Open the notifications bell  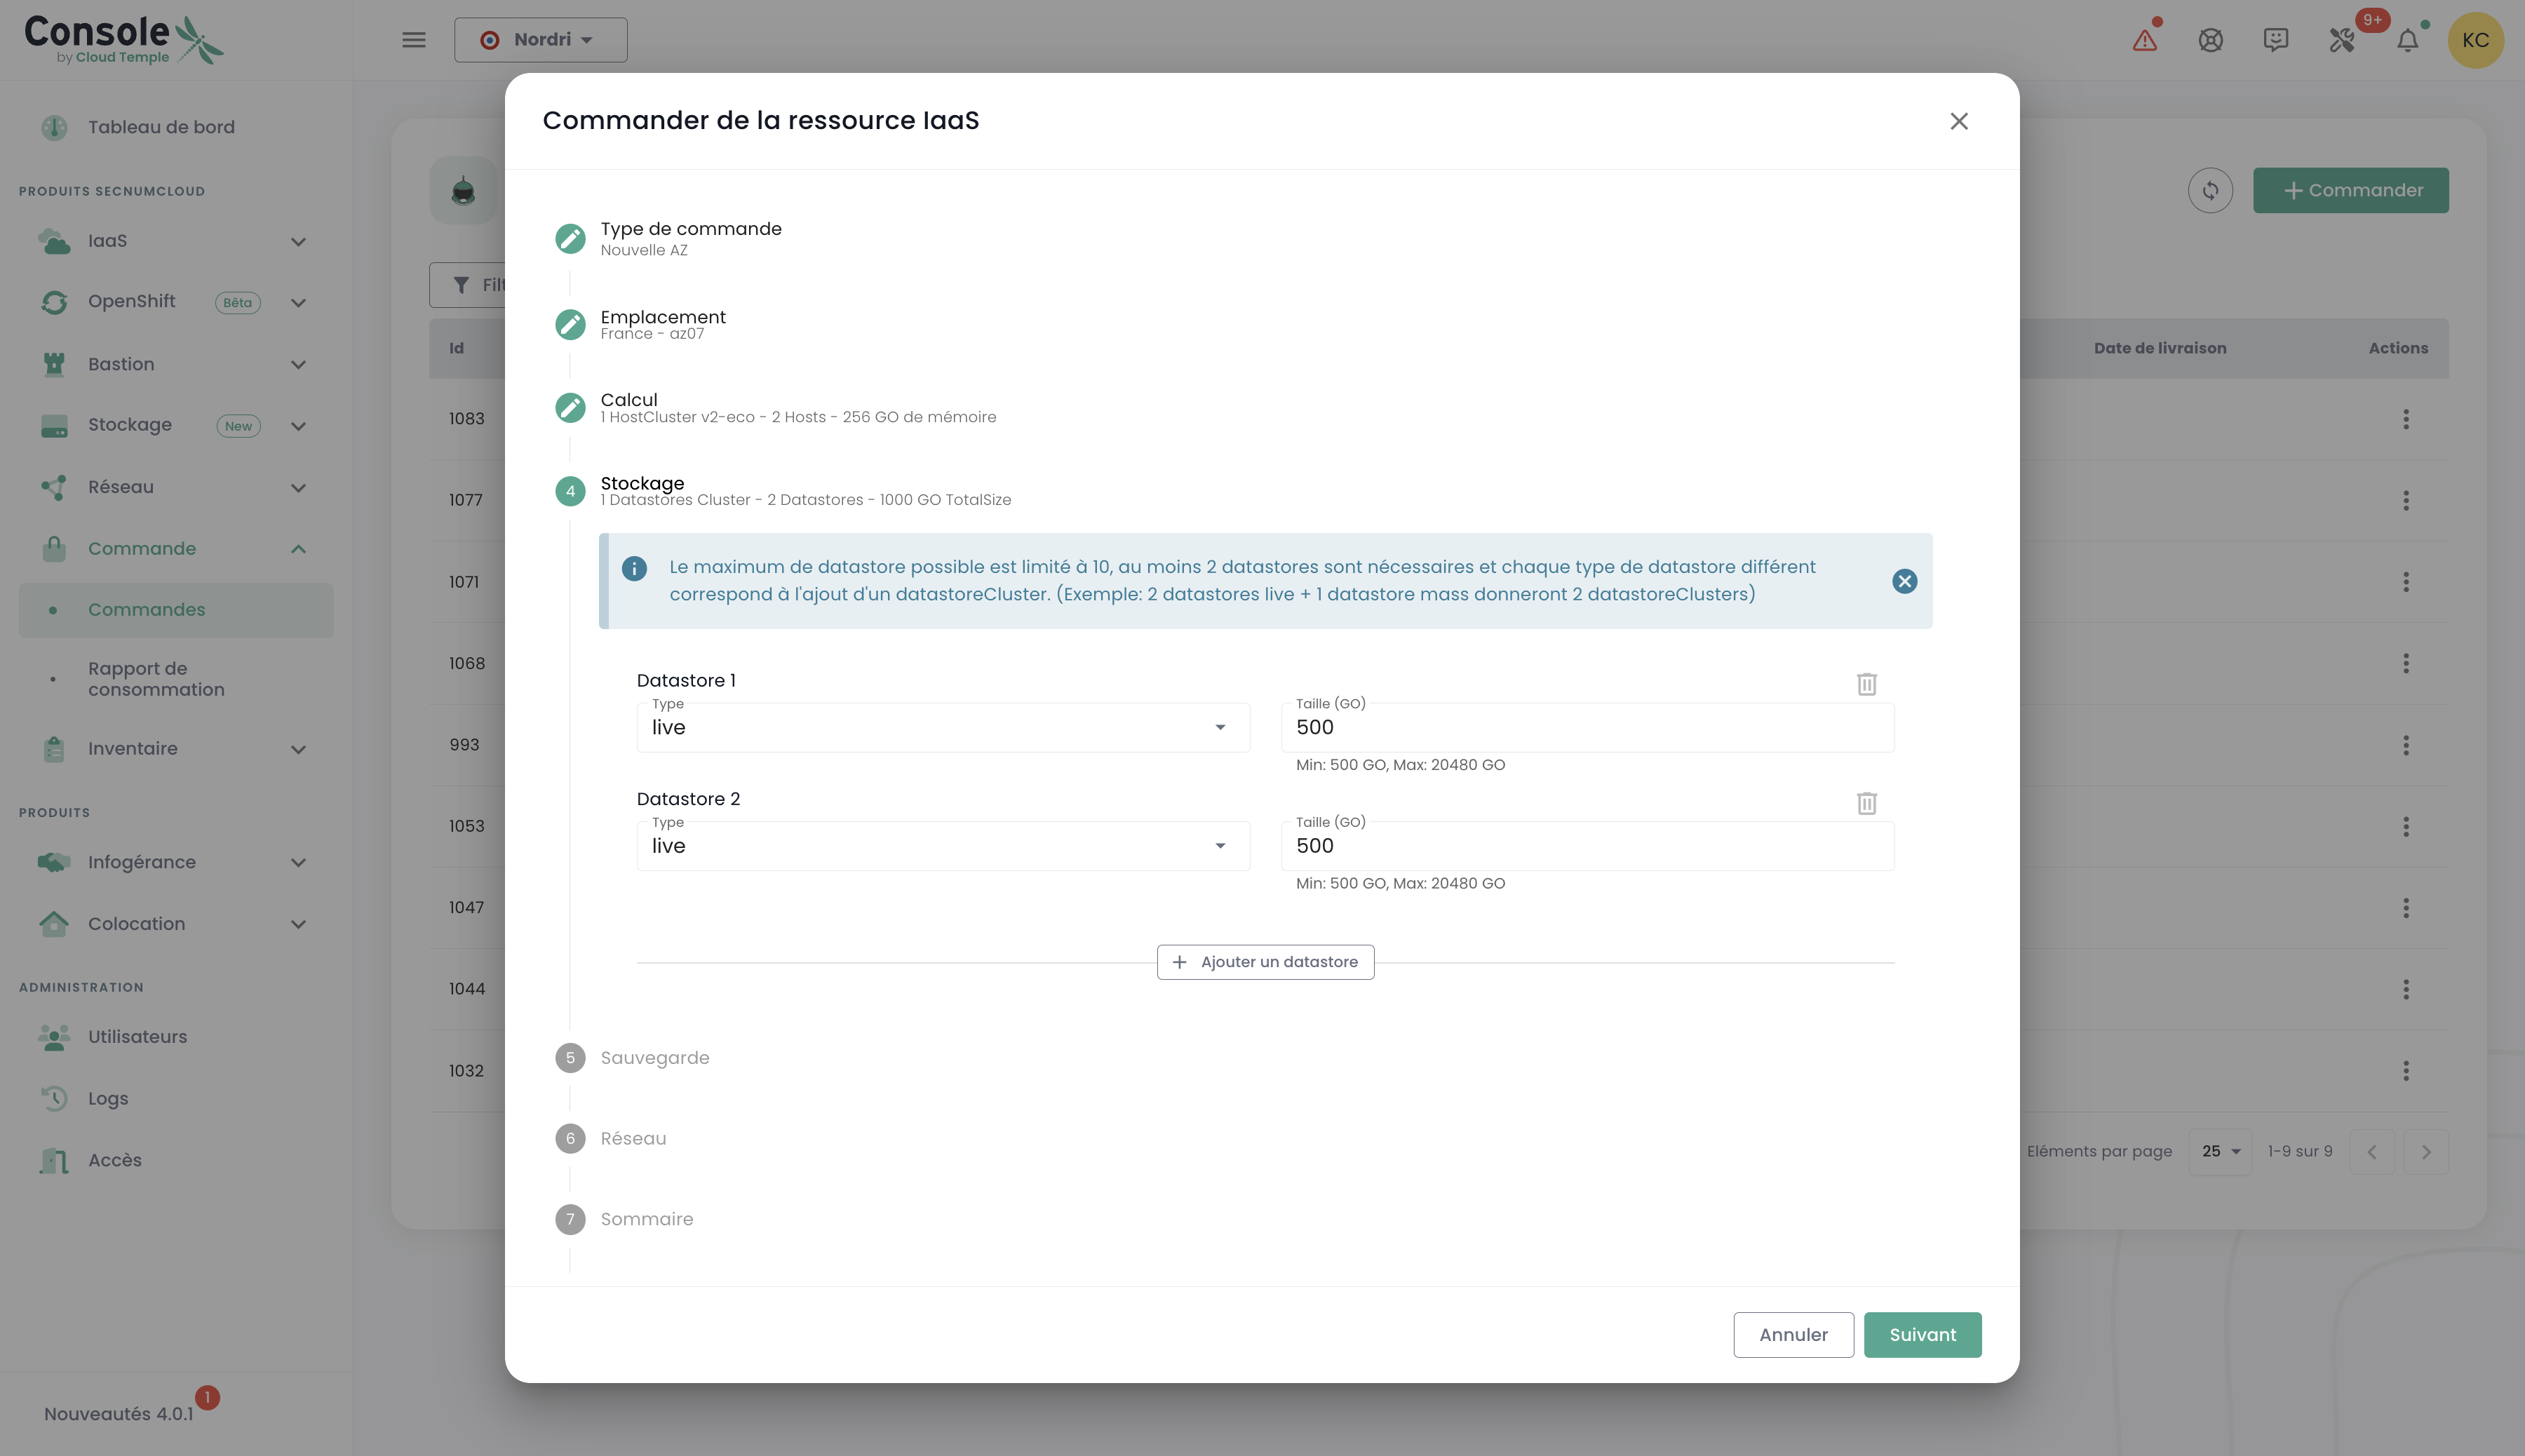pos(2407,40)
